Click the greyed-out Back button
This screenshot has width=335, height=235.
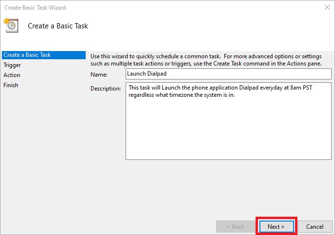235,226
